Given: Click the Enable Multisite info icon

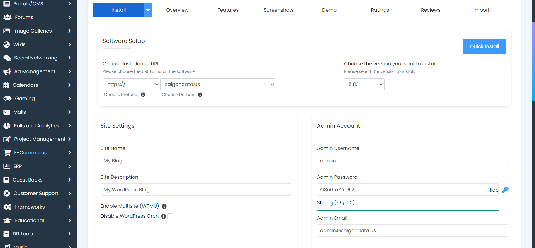Looking at the screenshot, I should point(164,206).
